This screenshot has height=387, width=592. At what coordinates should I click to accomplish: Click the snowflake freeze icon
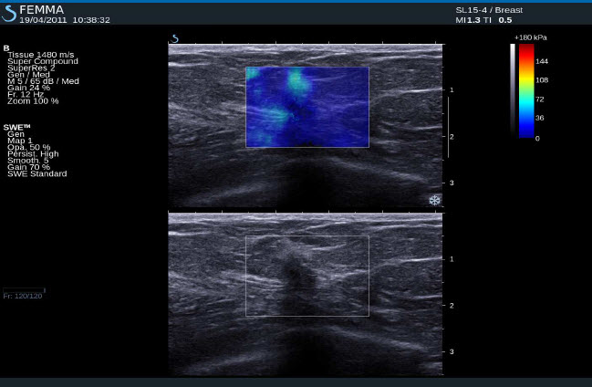(434, 200)
